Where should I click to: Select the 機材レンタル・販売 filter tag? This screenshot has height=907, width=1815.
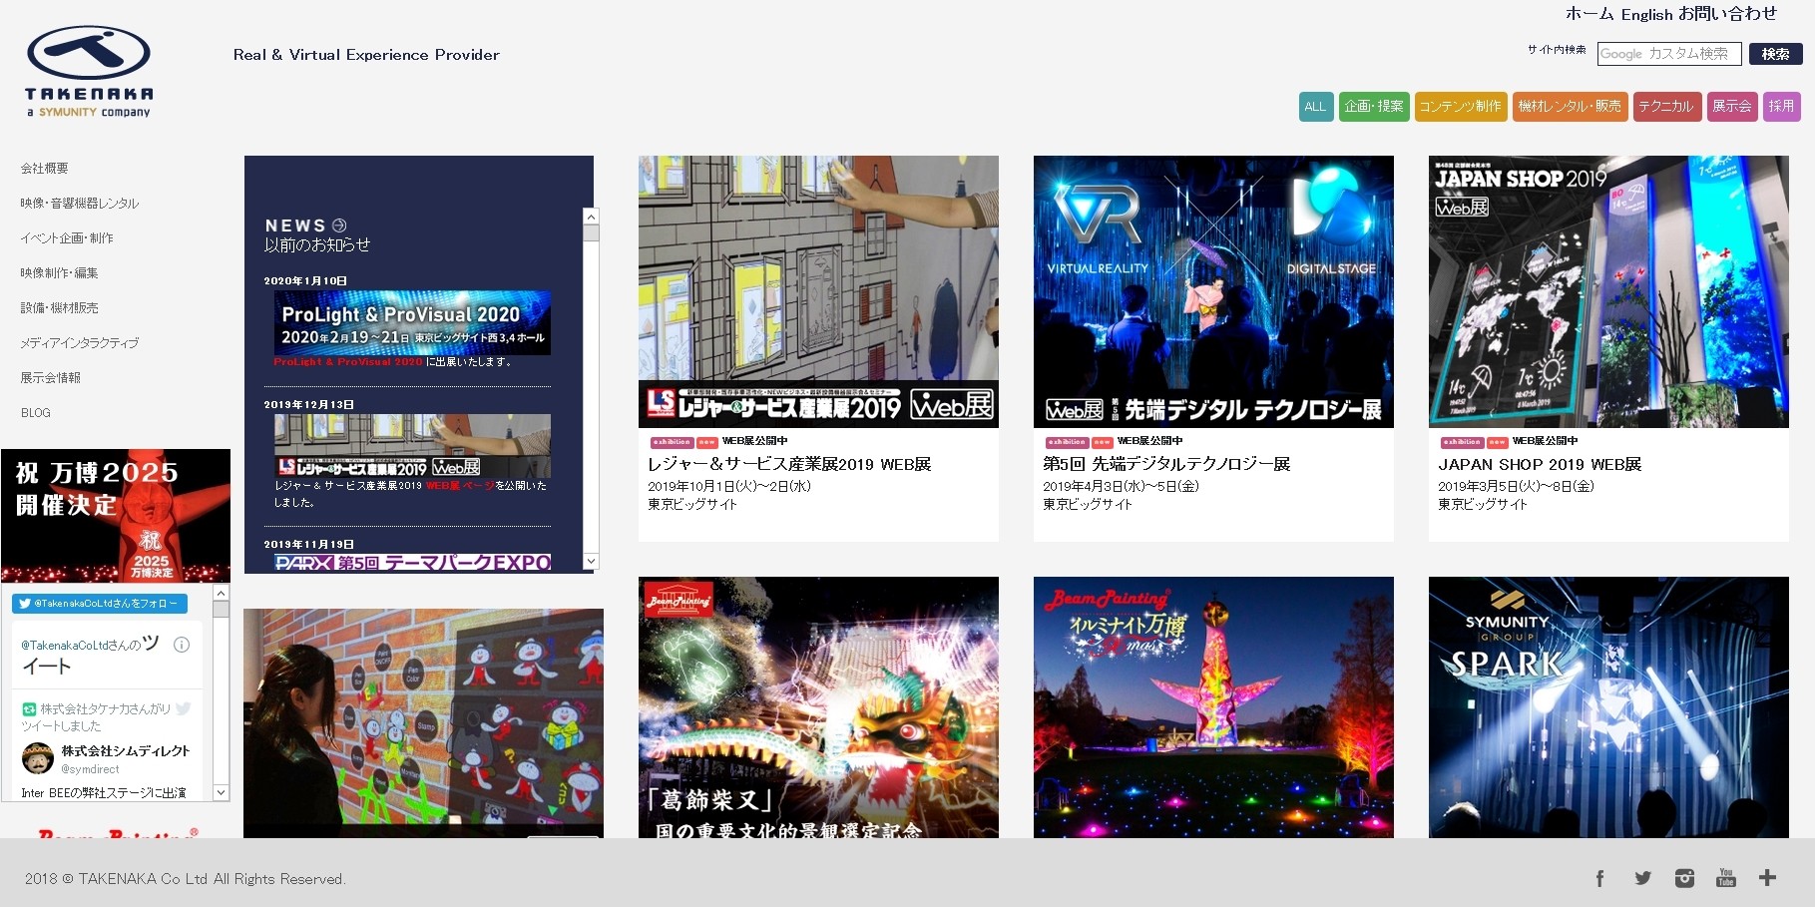click(1570, 107)
